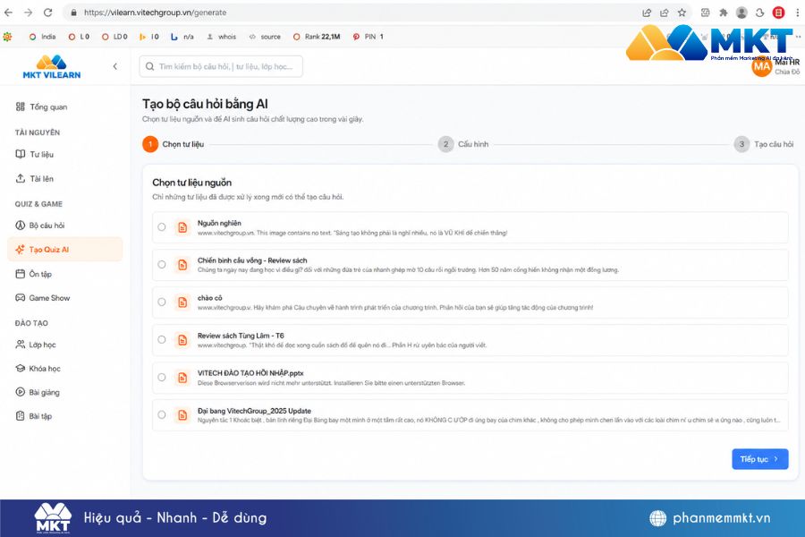Click the whois bookmark bar item
The height and width of the screenshot is (537, 805).
221,37
